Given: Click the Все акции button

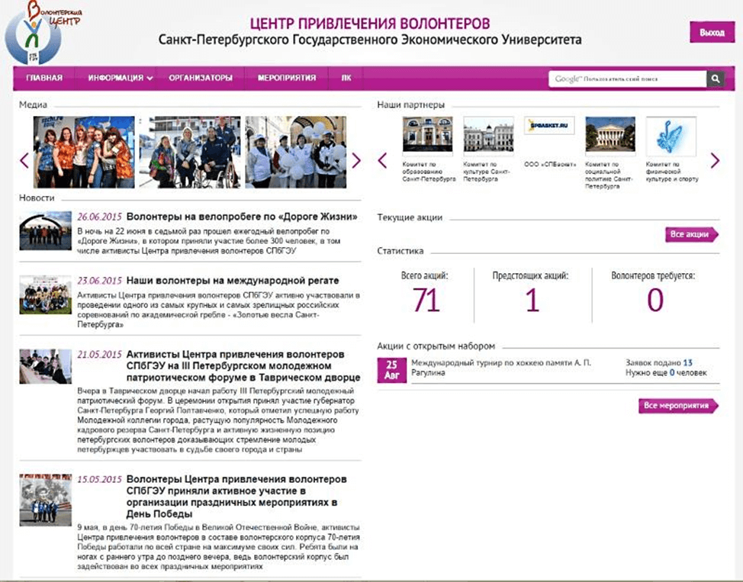Looking at the screenshot, I should click(691, 234).
